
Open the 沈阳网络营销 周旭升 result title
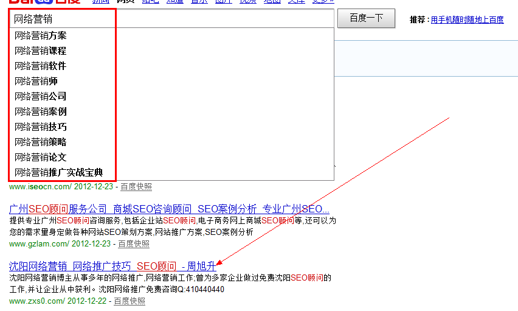(112, 266)
